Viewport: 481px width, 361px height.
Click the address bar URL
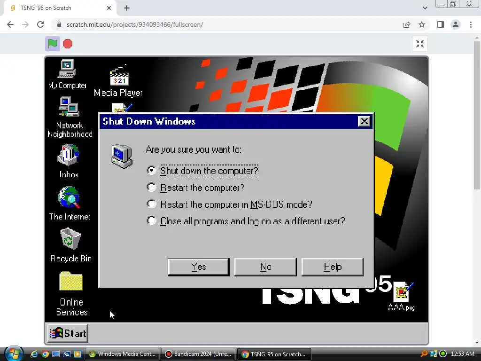coord(135,24)
